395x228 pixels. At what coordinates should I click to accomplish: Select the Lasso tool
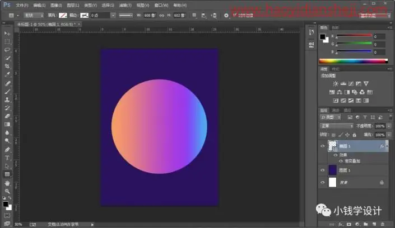pos(7,50)
